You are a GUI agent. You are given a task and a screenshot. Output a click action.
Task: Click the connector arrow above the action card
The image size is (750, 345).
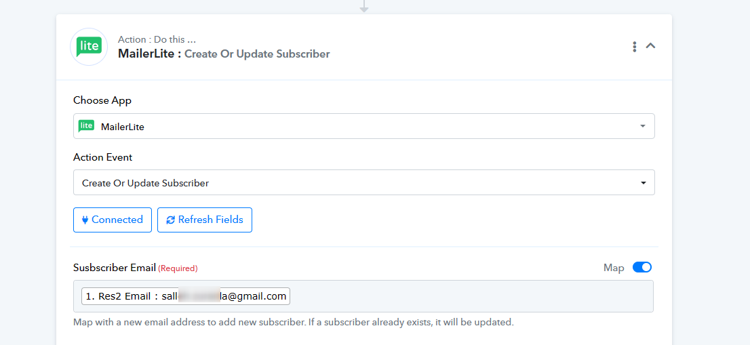[364, 5]
